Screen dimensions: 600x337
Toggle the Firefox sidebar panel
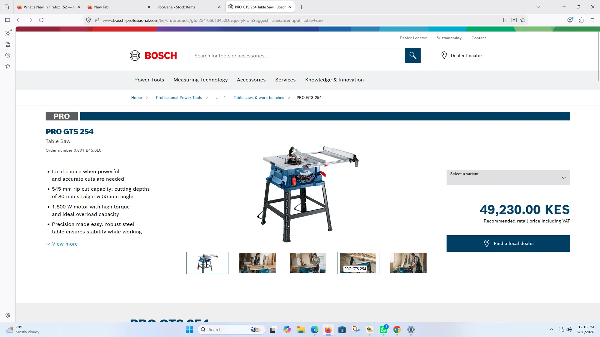7,20
